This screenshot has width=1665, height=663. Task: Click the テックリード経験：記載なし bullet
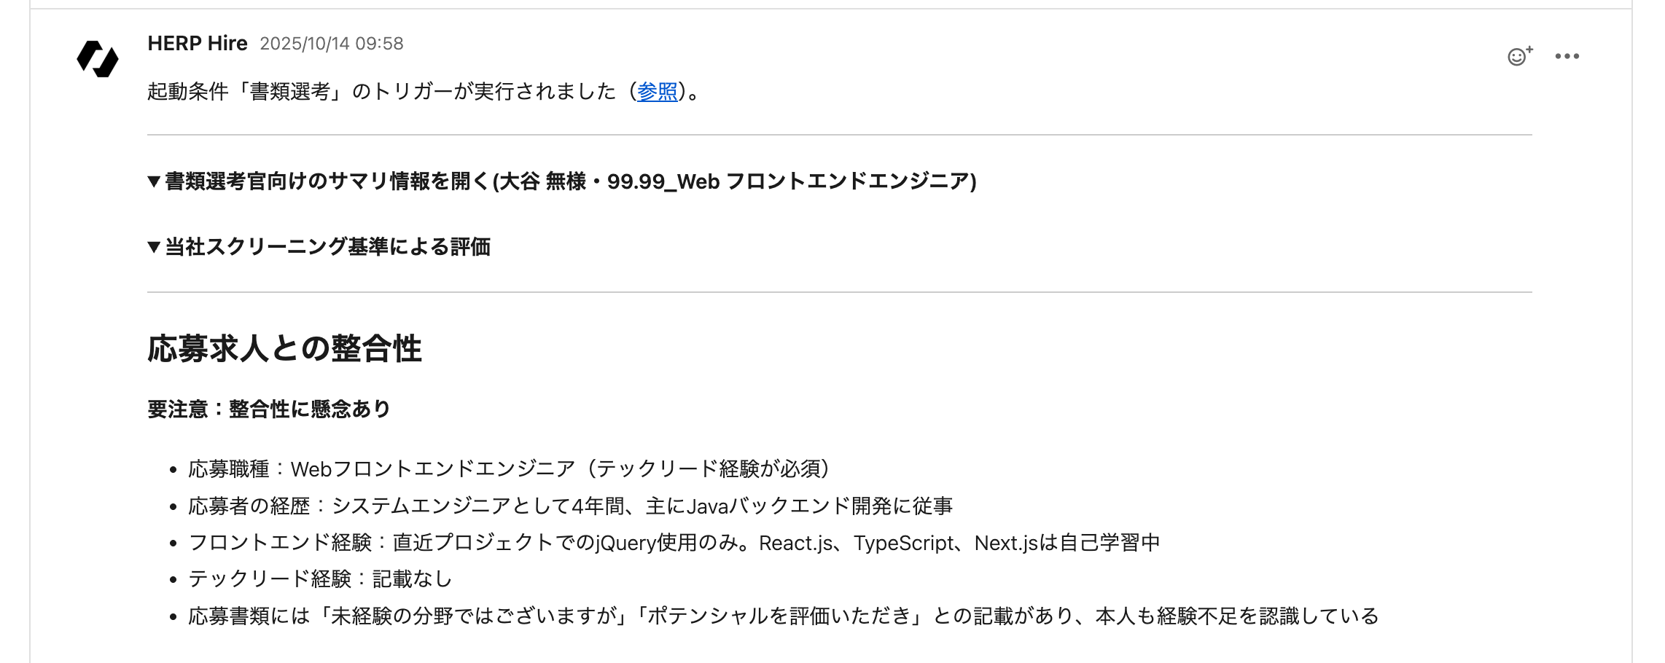[x=320, y=579]
